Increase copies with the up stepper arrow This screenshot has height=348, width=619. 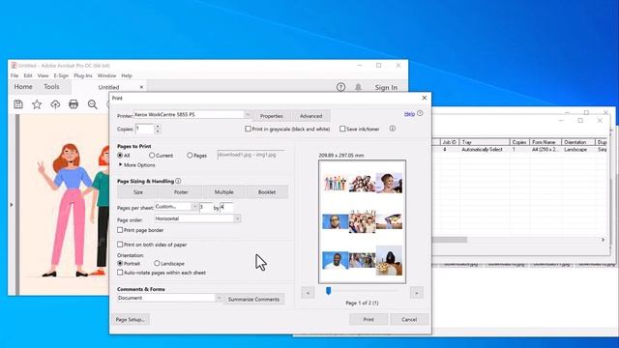coord(158,127)
